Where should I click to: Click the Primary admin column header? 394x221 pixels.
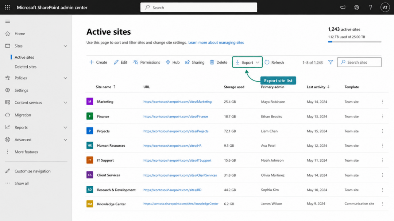[273, 87]
